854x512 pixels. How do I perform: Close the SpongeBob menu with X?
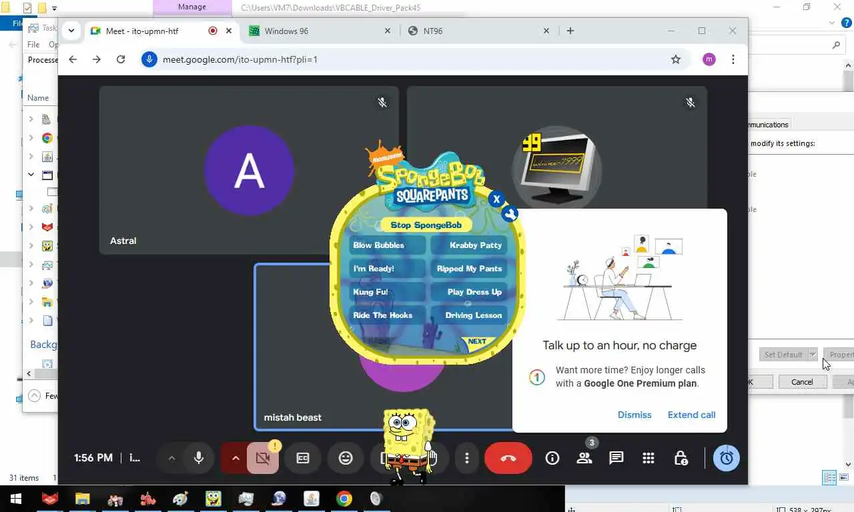pyautogui.click(x=496, y=199)
